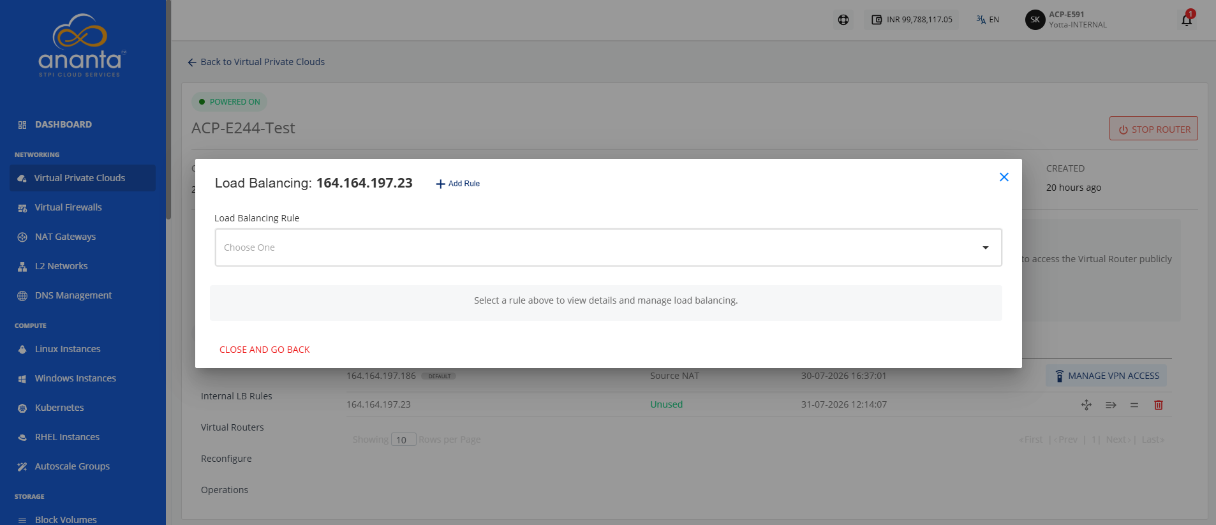Go to the First page in pagination
The width and height of the screenshot is (1216, 525).
point(1031,440)
